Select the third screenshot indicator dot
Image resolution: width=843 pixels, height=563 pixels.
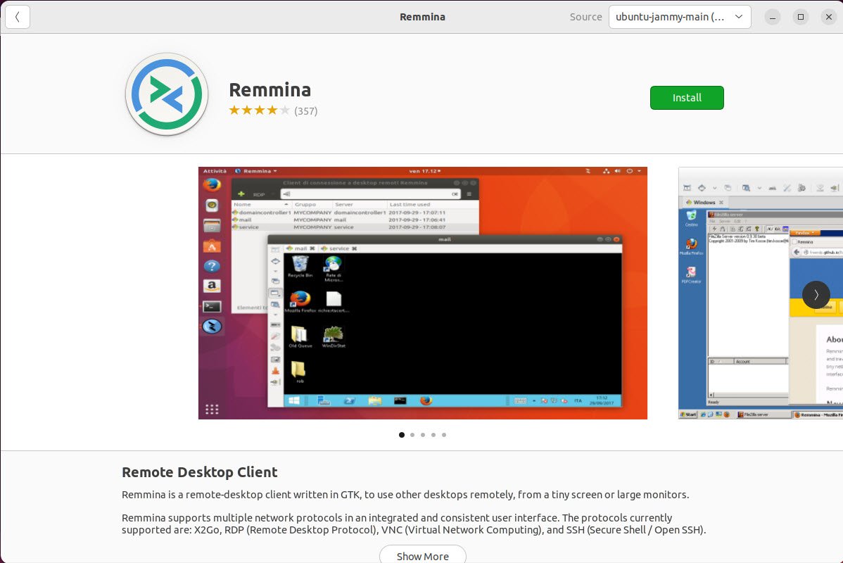pos(423,435)
